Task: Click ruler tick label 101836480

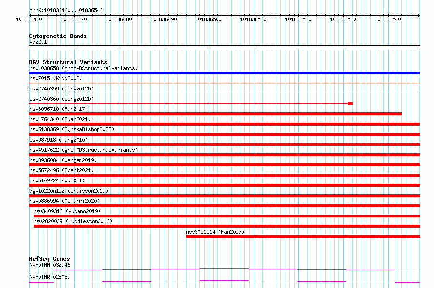Action: point(118,19)
